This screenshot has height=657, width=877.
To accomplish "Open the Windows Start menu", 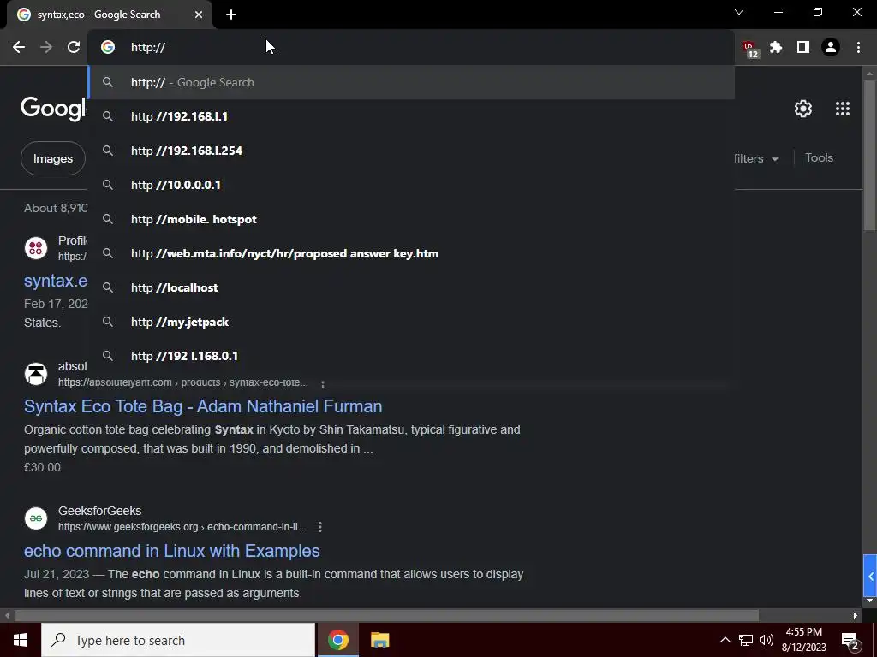I will pos(21,640).
